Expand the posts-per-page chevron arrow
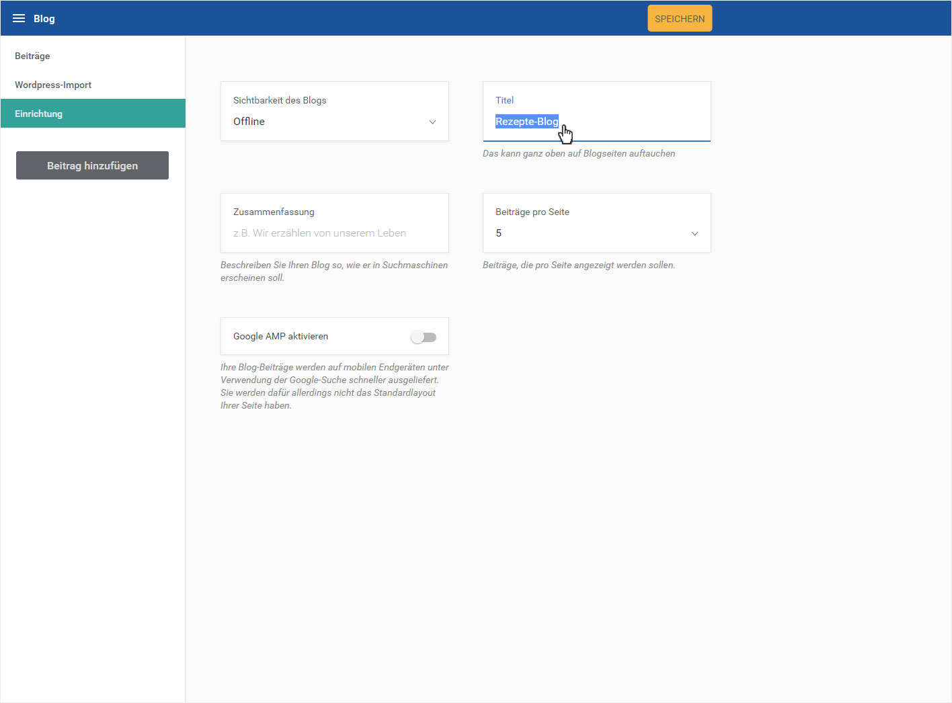This screenshot has width=952, height=703. pyautogui.click(x=695, y=233)
